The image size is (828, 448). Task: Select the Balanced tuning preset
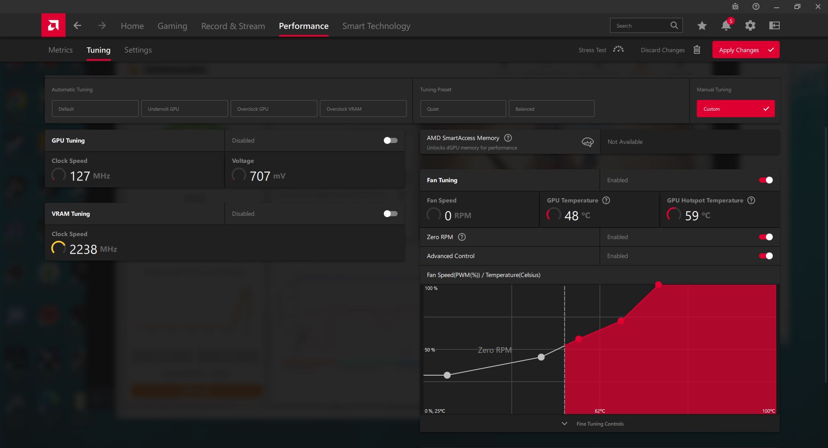tap(552, 109)
